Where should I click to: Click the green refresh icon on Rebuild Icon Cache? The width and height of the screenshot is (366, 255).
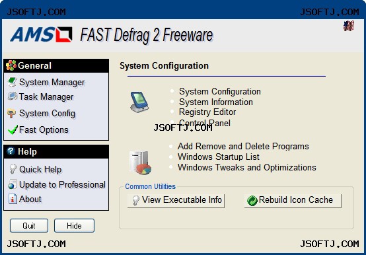[252, 201]
